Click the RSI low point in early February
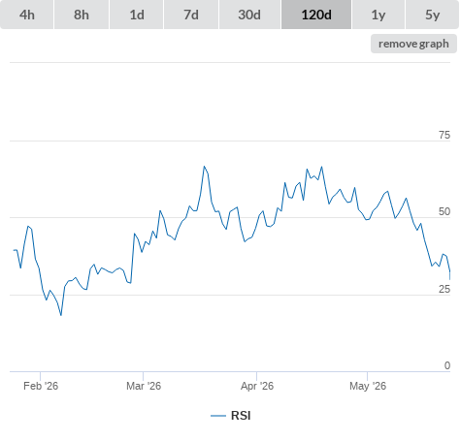The image size is (460, 441). pos(61,315)
